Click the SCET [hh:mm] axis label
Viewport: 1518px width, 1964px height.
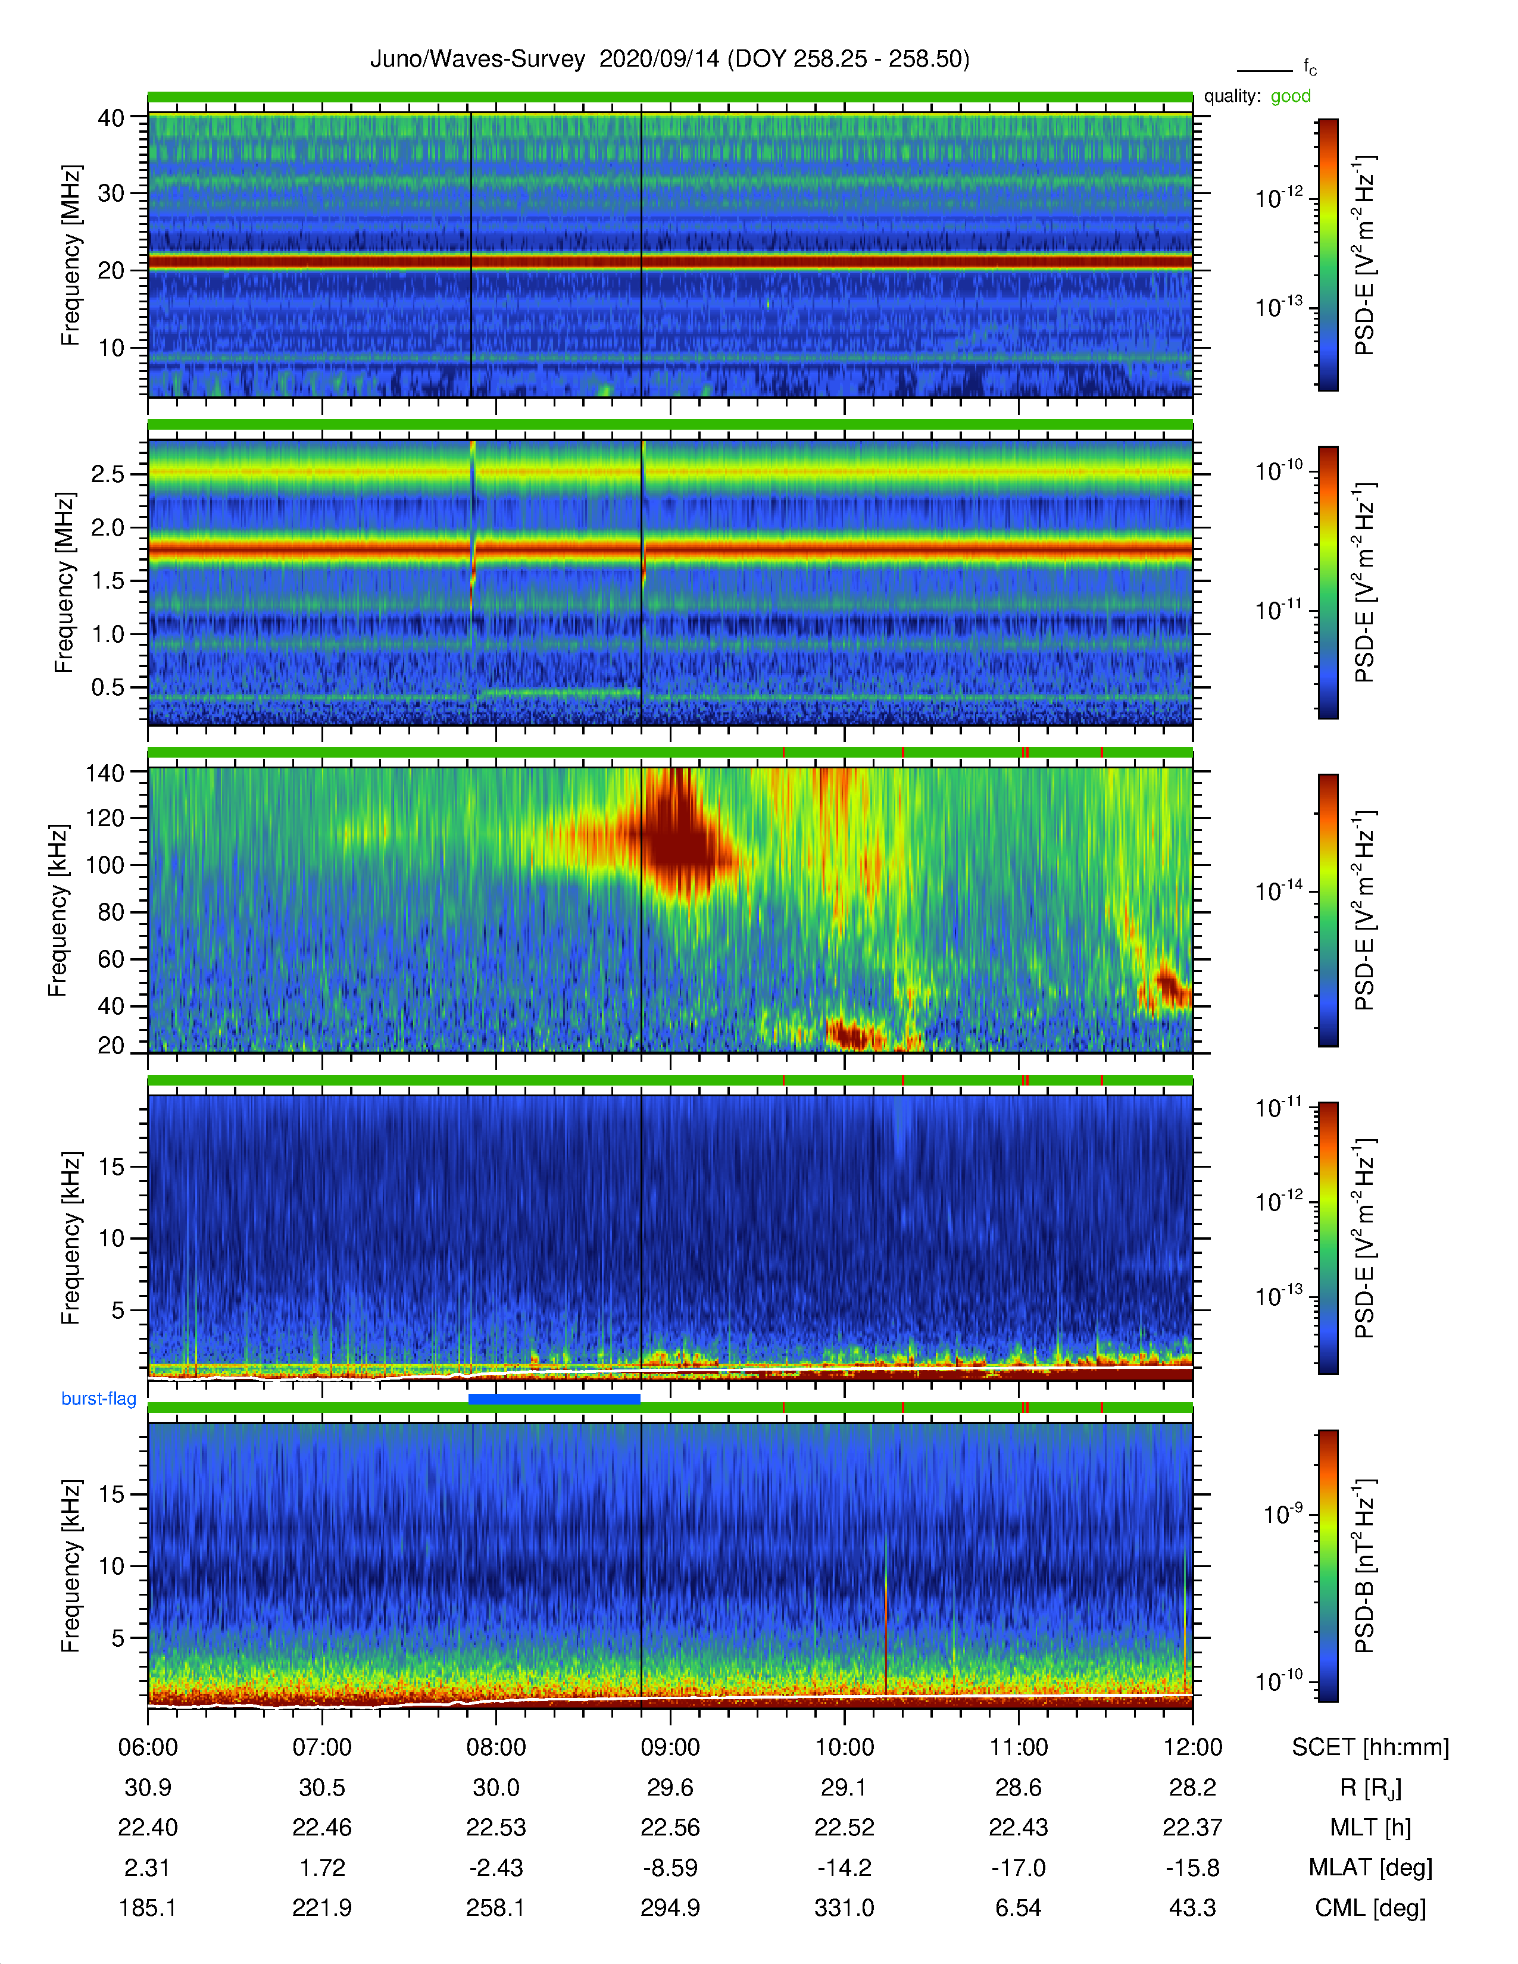[x=1370, y=1747]
